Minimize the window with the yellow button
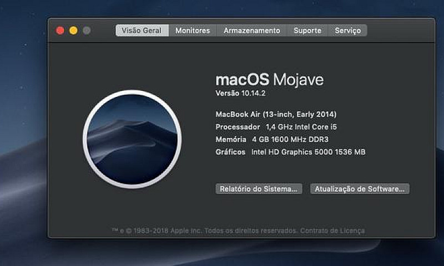444x266 pixels. click(x=74, y=30)
